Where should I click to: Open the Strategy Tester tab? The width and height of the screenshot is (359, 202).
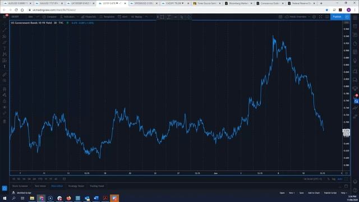tap(76, 186)
